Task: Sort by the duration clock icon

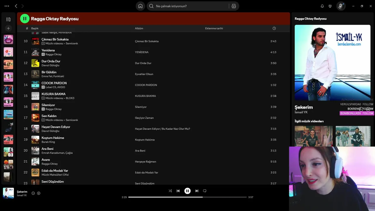Action: coord(274,28)
